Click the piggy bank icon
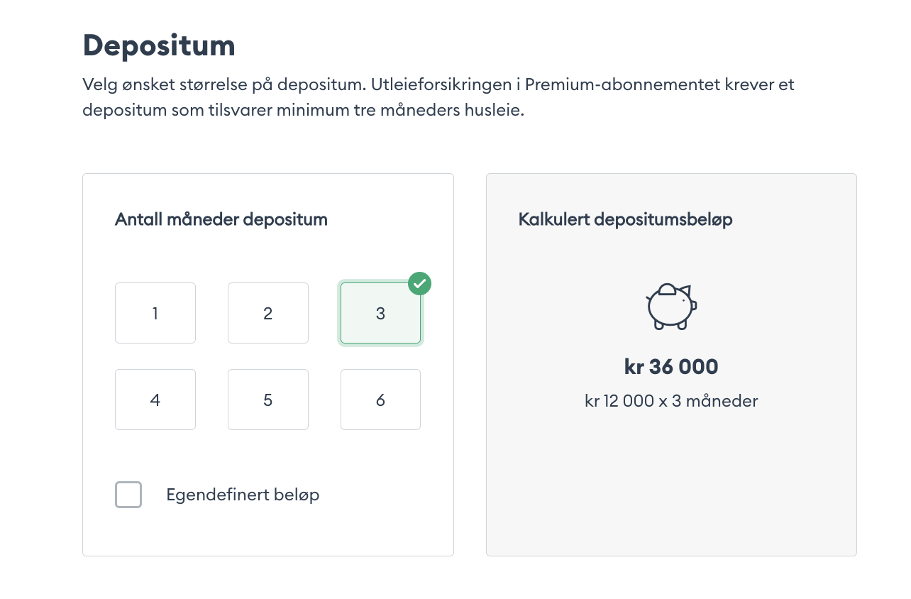This screenshot has width=911, height=599. pos(671,307)
